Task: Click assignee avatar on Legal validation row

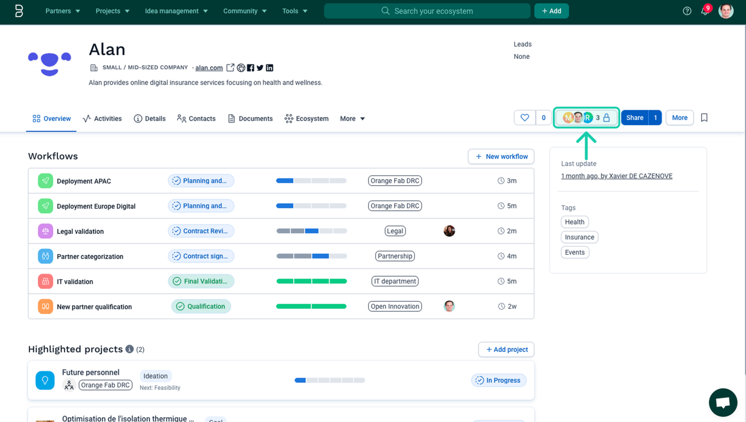Action: (449, 231)
